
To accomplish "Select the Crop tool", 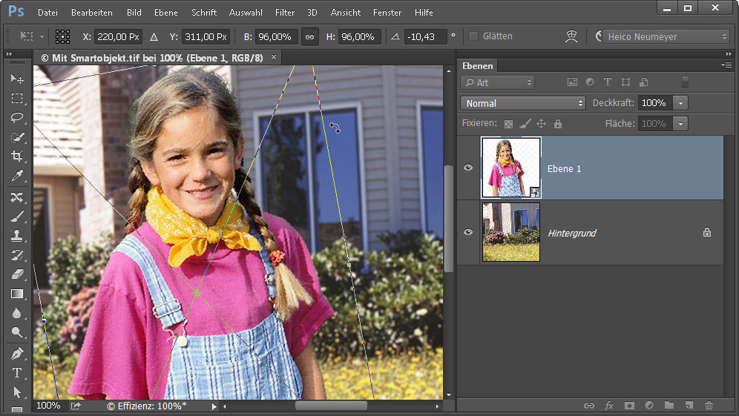I will click(x=17, y=156).
